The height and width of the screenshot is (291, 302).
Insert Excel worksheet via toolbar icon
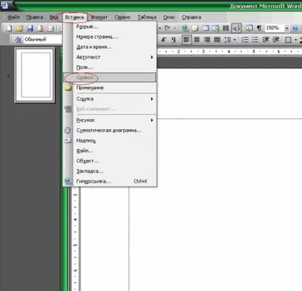pos(216,29)
